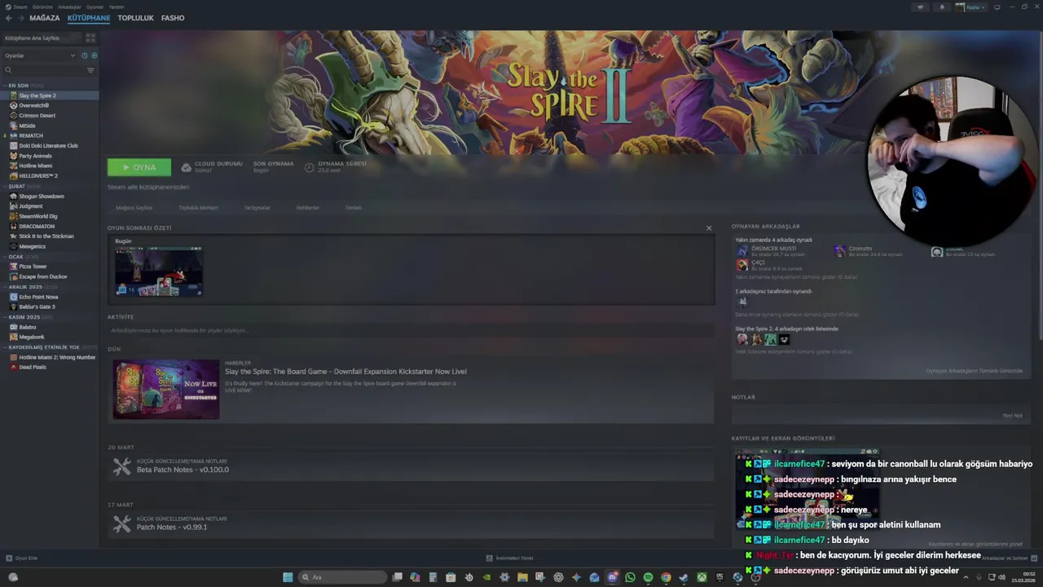Click the activity comment input field
The width and height of the screenshot is (1043, 587).
click(411, 330)
